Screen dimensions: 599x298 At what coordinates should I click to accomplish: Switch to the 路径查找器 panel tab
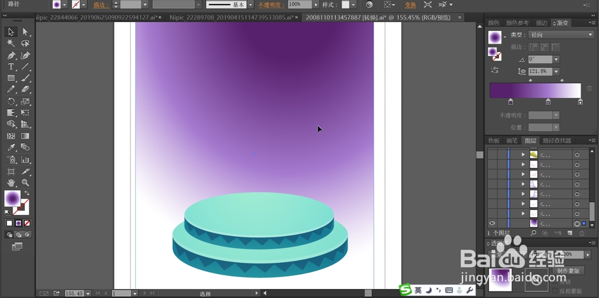pos(557,141)
